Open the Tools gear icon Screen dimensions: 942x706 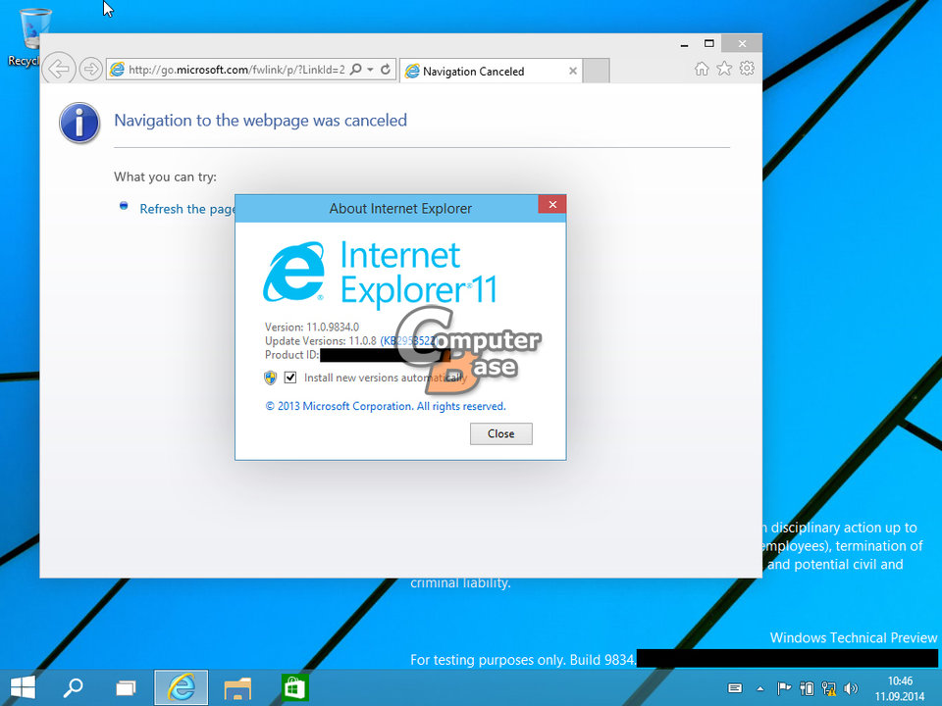point(747,69)
